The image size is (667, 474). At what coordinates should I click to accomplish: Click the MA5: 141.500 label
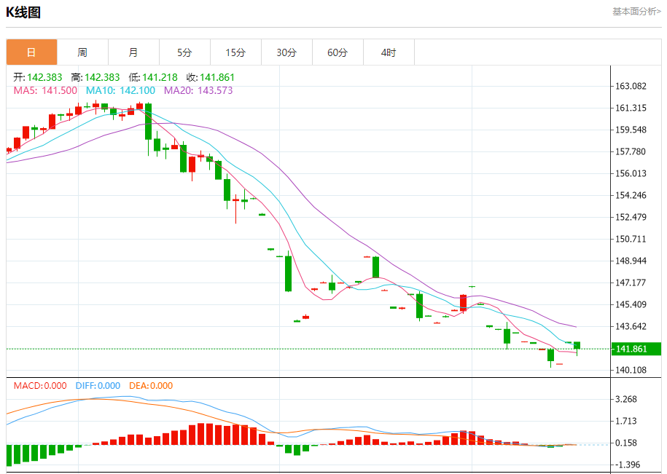(45, 90)
